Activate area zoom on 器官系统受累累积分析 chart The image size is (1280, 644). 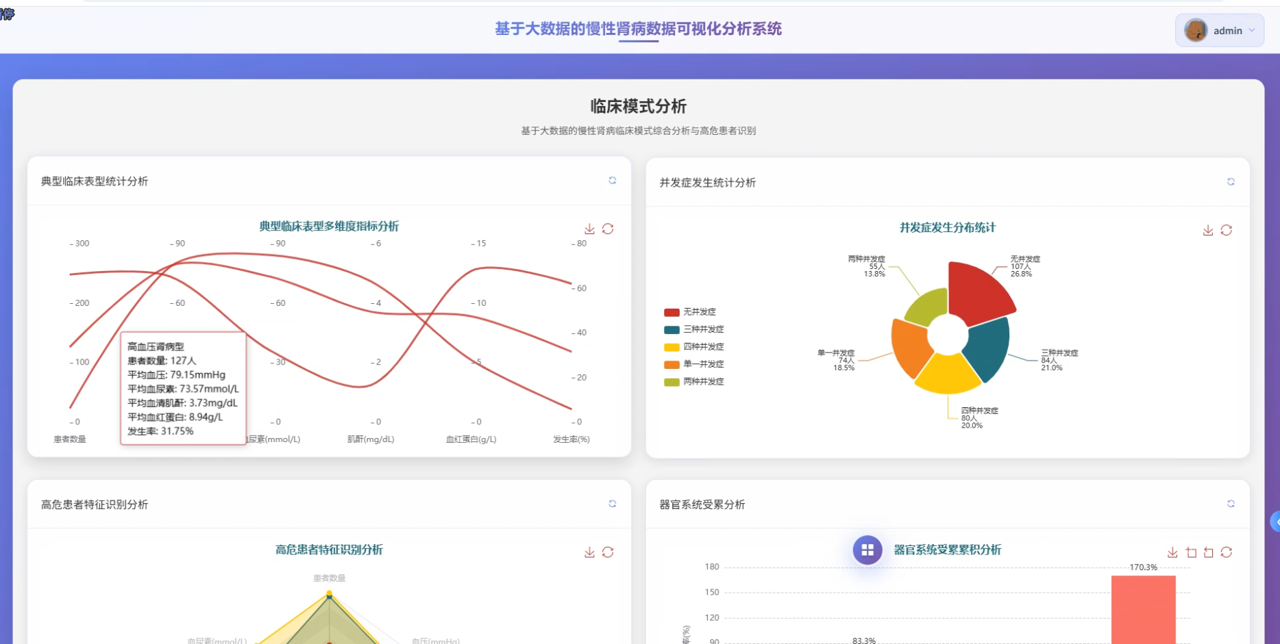(1191, 552)
